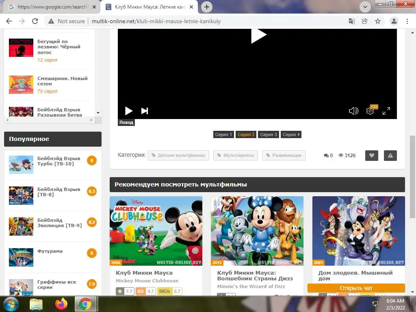This screenshot has height=312, width=416.
Task: Open Гриффины все серии entry
Action: pos(56,284)
